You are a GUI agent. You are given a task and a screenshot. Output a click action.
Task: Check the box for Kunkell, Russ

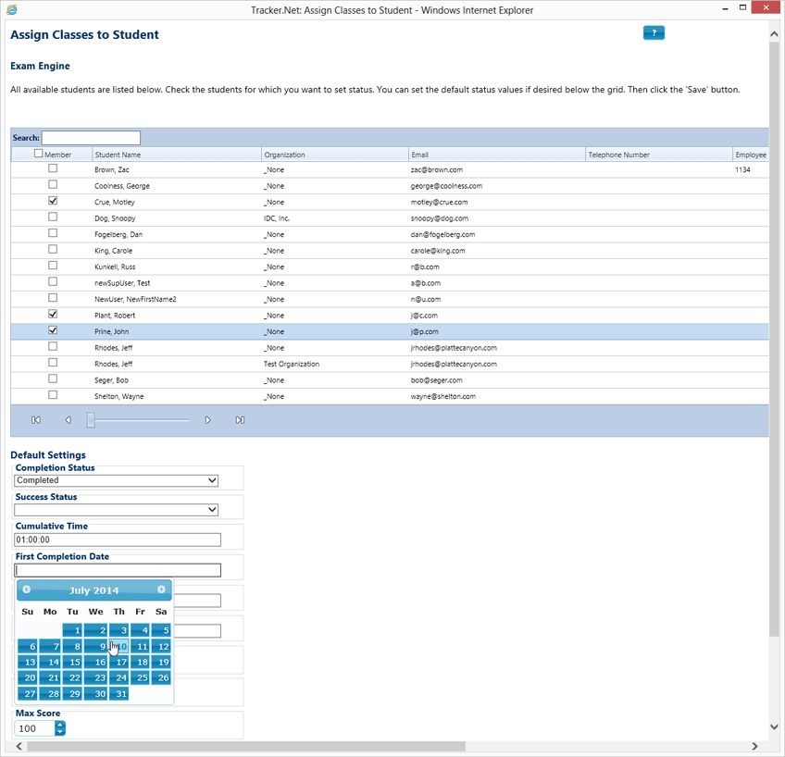coord(53,266)
